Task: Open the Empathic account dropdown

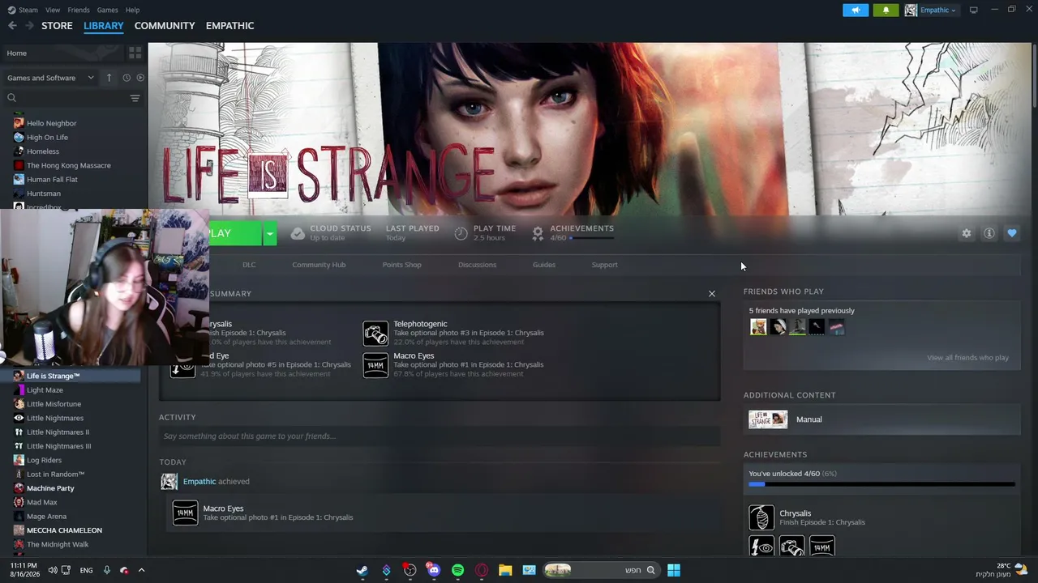Action: click(x=931, y=10)
